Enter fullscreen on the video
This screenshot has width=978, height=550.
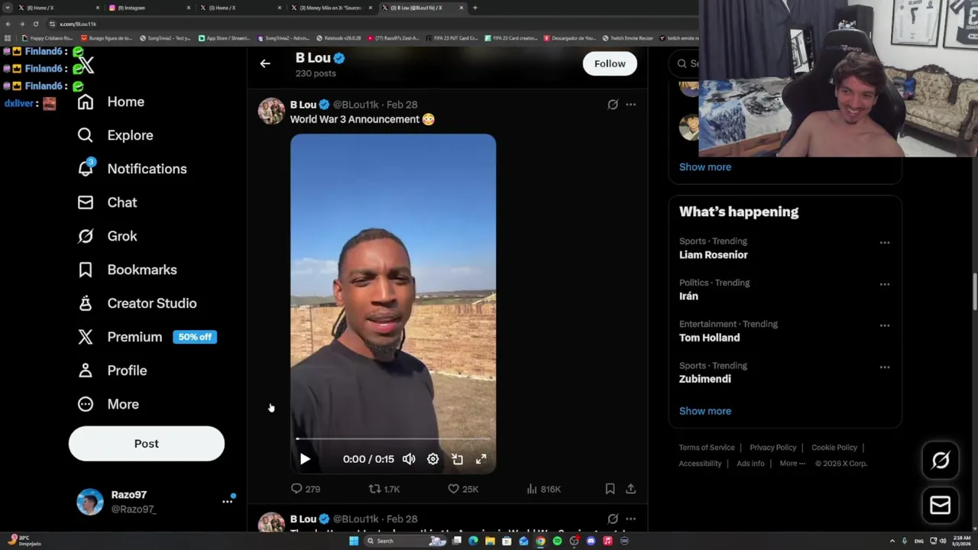(481, 459)
